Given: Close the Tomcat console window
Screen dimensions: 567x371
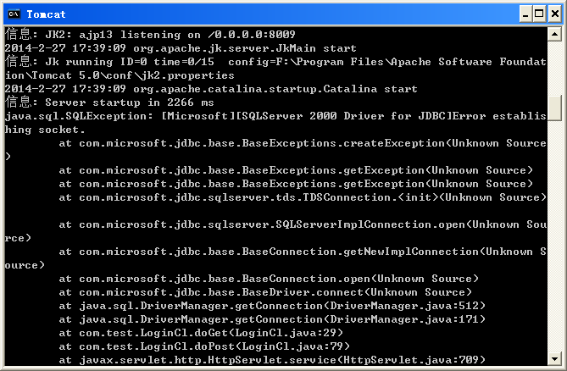Looking at the screenshot, I should [x=554, y=14].
